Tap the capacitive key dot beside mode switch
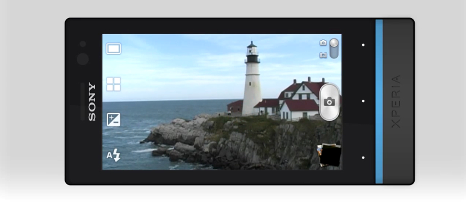Viewport: 466px width, 205px height. tap(363, 45)
